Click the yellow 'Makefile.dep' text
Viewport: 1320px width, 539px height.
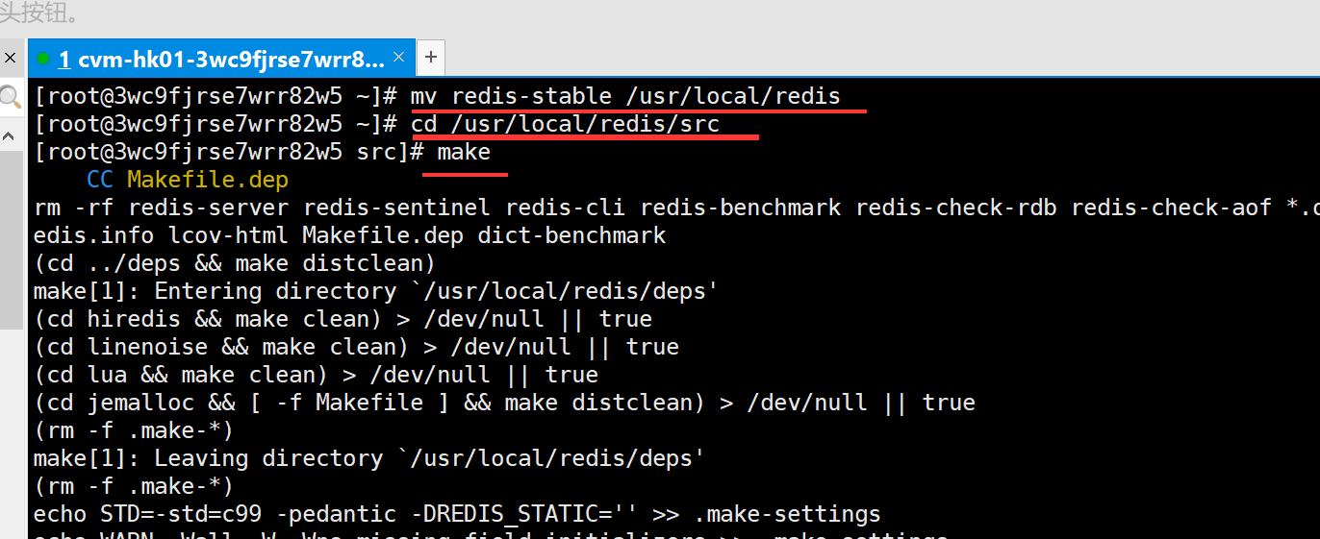pos(208,181)
